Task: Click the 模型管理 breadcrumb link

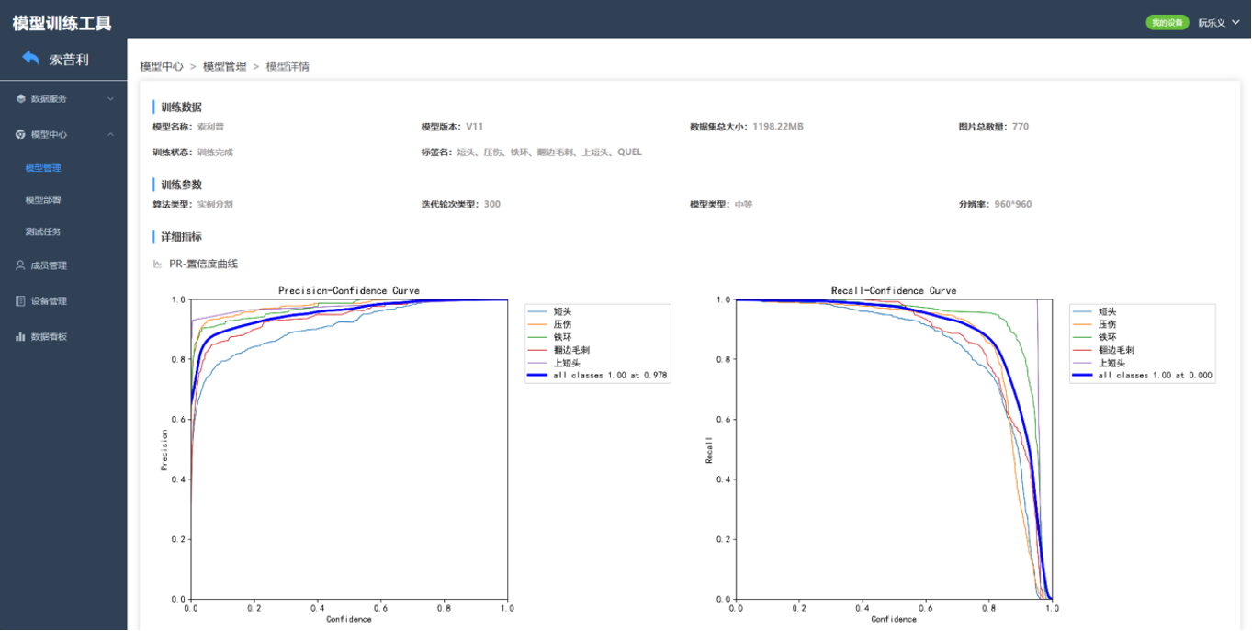Action: 224,66
